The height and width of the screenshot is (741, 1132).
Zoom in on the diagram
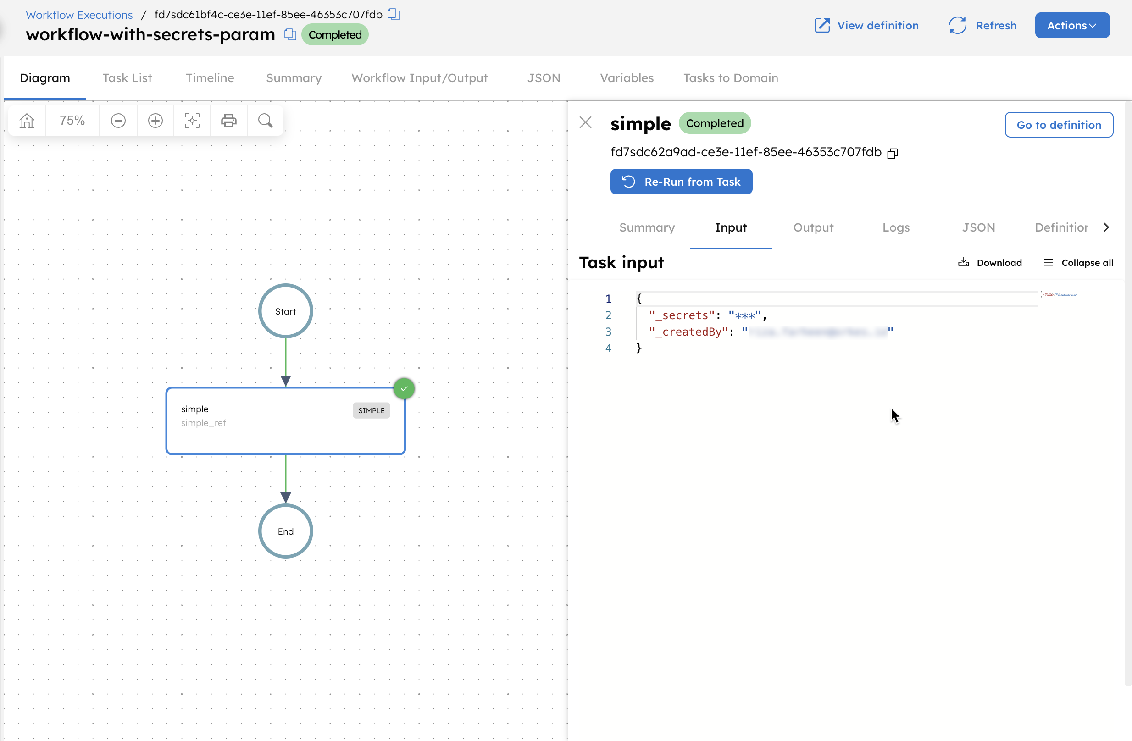(x=155, y=121)
